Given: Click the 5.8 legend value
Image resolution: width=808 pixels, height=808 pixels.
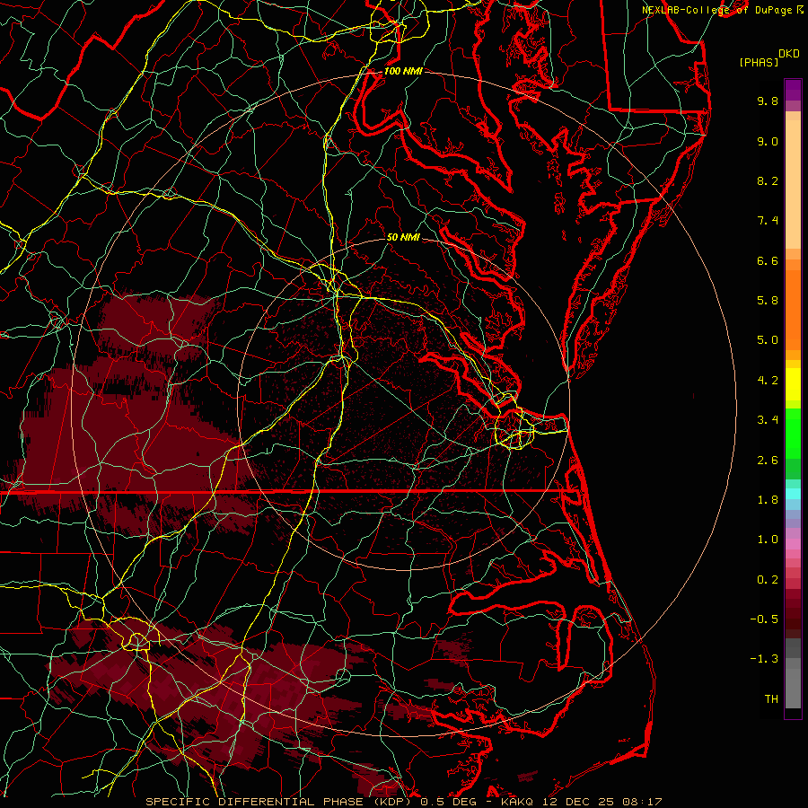Looking at the screenshot, I should tap(768, 301).
